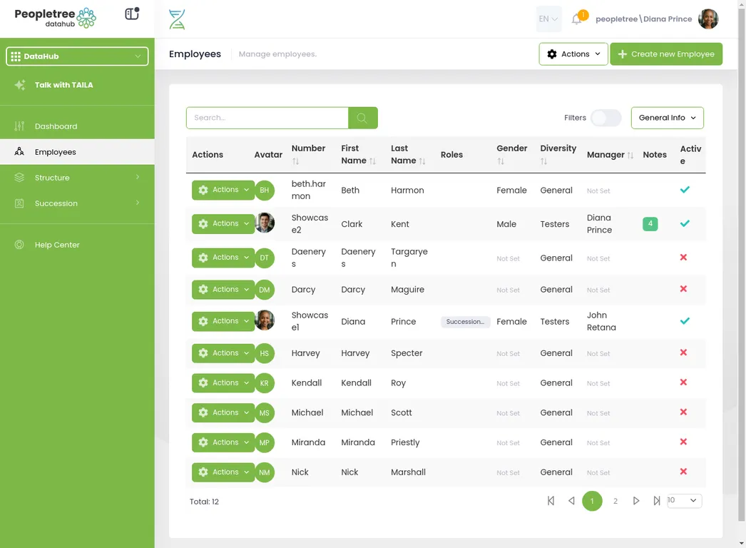Open the EN language dropdown
Image resolution: width=746 pixels, height=548 pixels.
pos(548,19)
